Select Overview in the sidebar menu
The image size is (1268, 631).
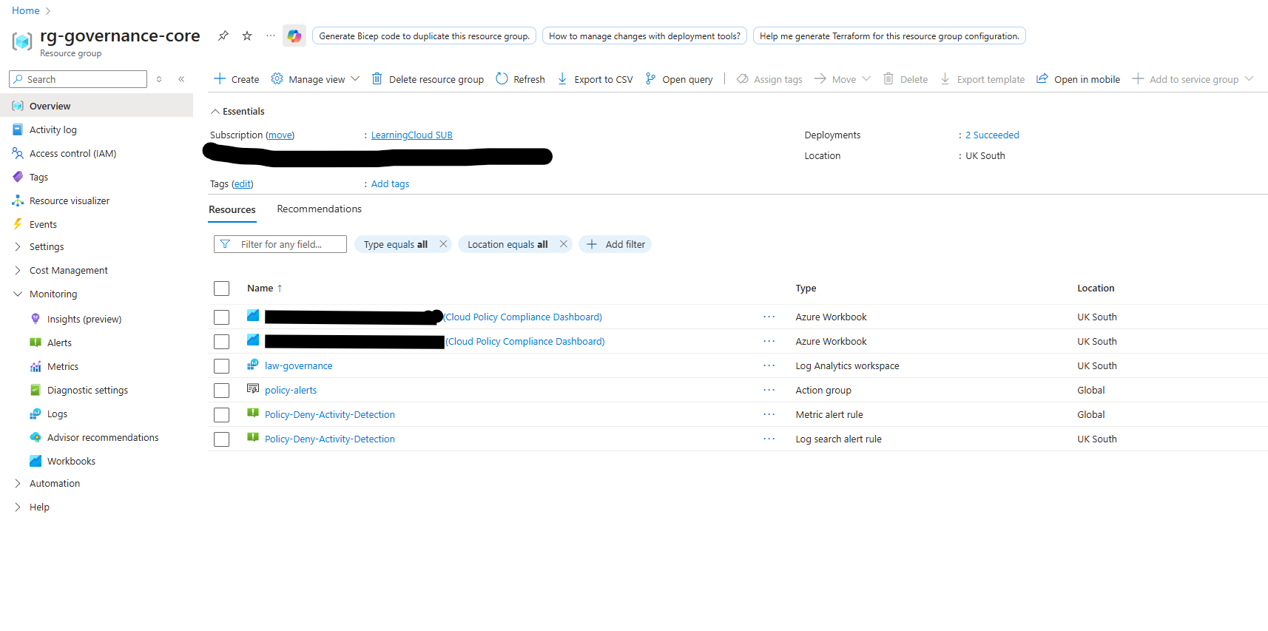[x=96, y=106]
